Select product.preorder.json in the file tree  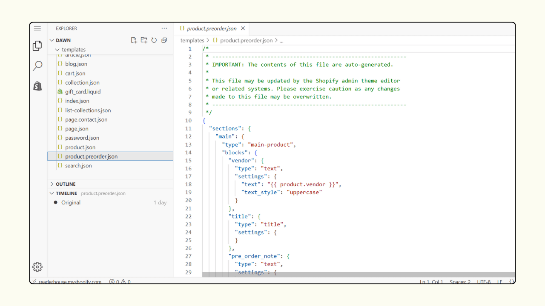coord(110,156)
